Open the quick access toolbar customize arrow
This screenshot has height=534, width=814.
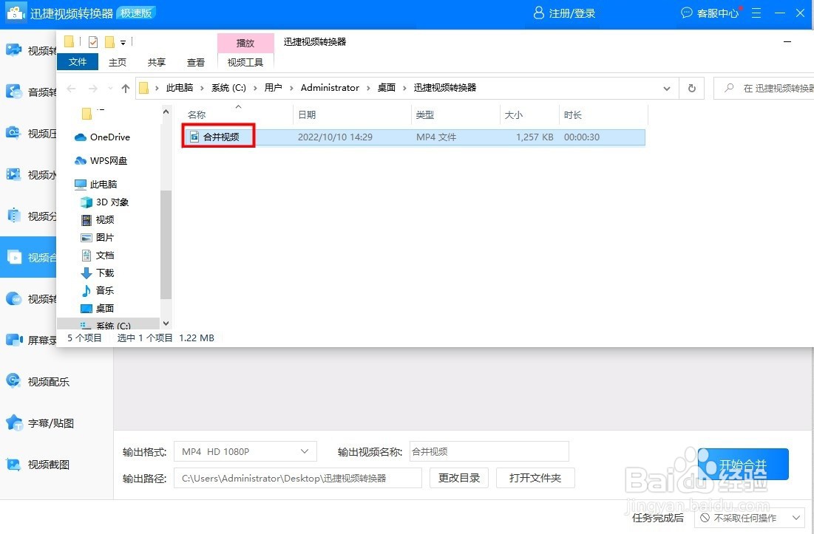[123, 43]
